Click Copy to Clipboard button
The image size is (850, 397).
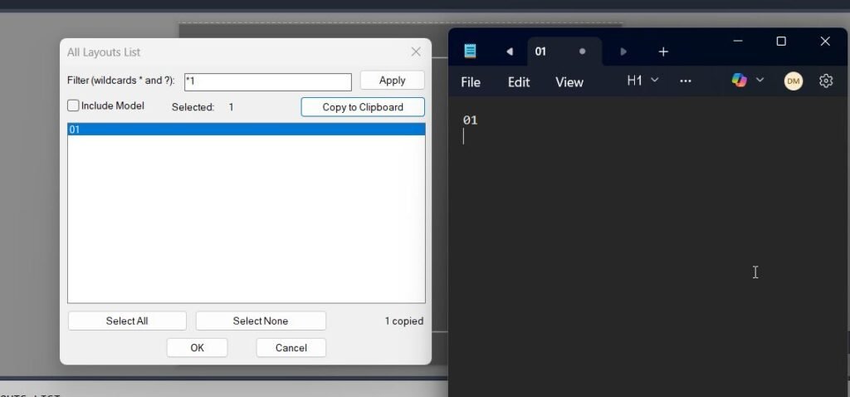point(363,107)
